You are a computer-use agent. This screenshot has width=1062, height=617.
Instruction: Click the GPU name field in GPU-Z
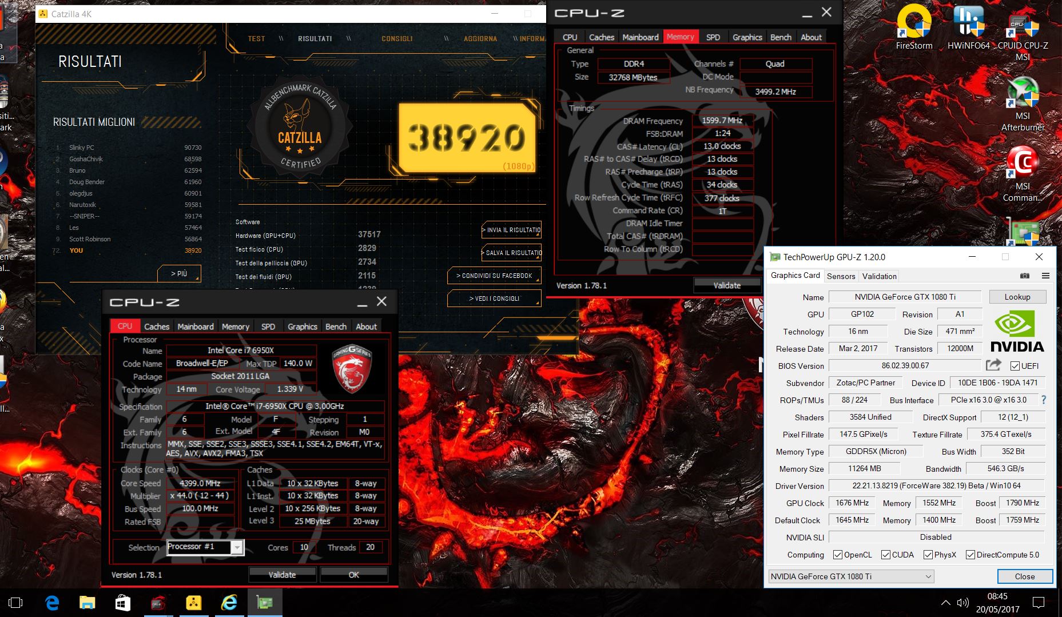pos(905,297)
